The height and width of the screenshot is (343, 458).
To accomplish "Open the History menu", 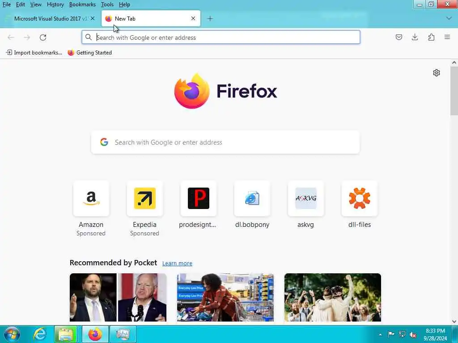I will coord(55,4).
